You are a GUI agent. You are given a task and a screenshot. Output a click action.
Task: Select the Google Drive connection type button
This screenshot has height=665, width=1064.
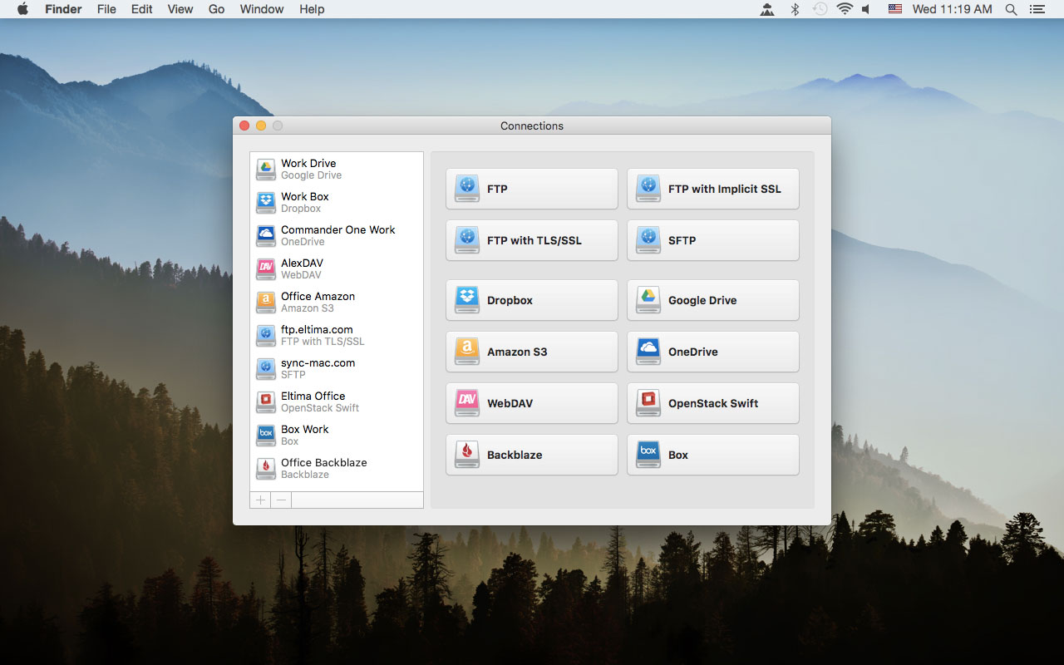(x=712, y=300)
